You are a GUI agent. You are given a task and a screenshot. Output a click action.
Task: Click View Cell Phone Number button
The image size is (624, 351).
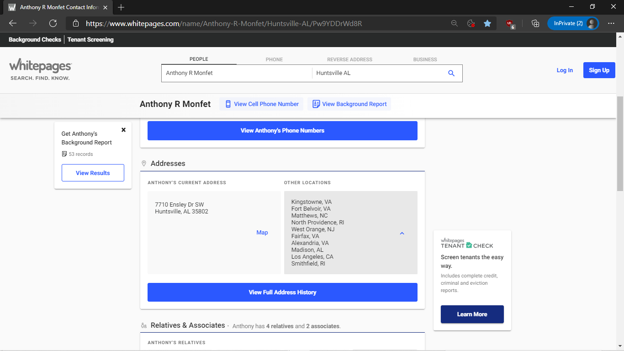click(262, 104)
